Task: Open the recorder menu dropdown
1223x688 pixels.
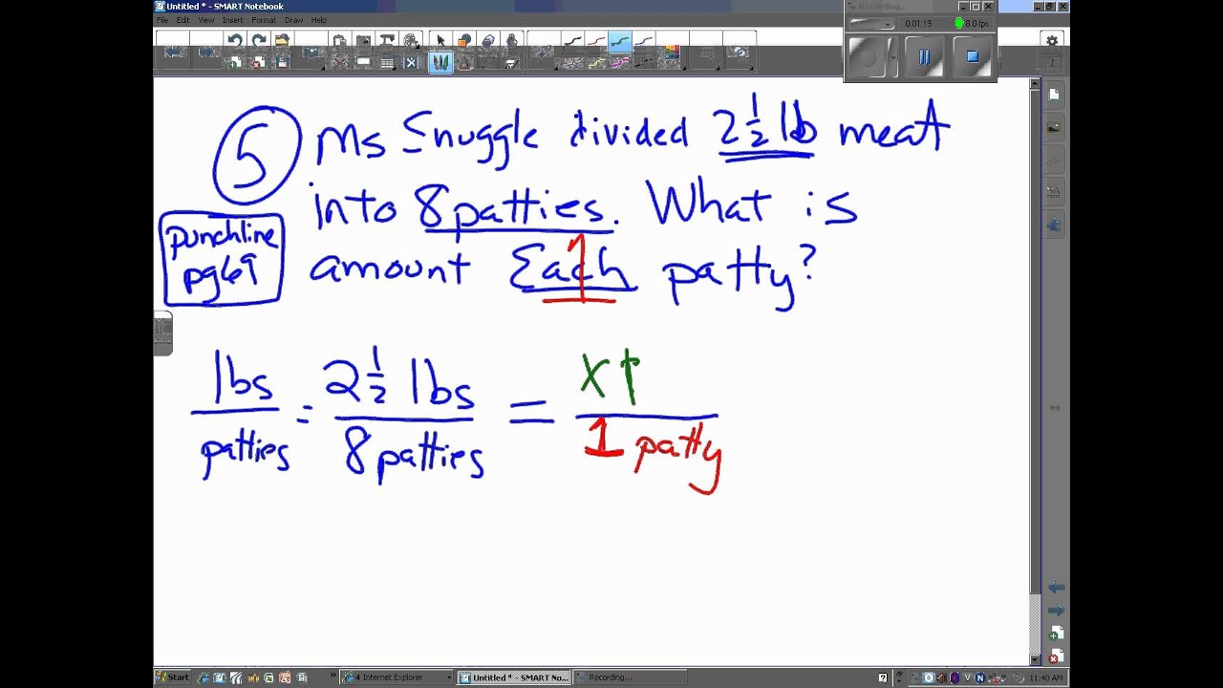Action: coord(870,23)
